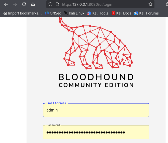Focus the Password field
The image size is (168, 143).
96,132
